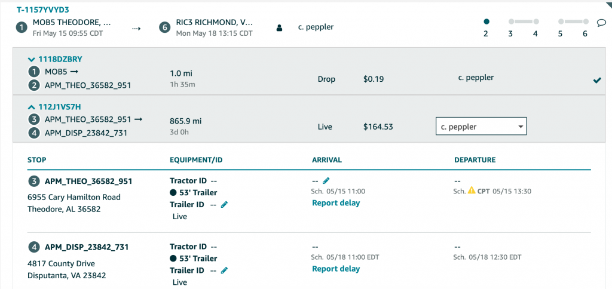Edit Trailer ID pencil for Disputanta stop
The height and width of the screenshot is (289, 612).
[x=224, y=270]
